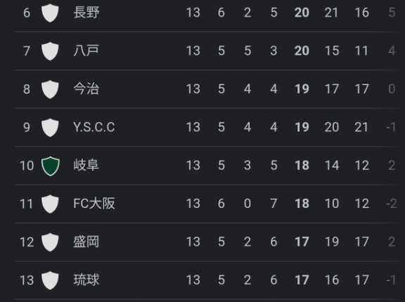
Task: Select the 盛岡 team name
Action: (x=86, y=242)
